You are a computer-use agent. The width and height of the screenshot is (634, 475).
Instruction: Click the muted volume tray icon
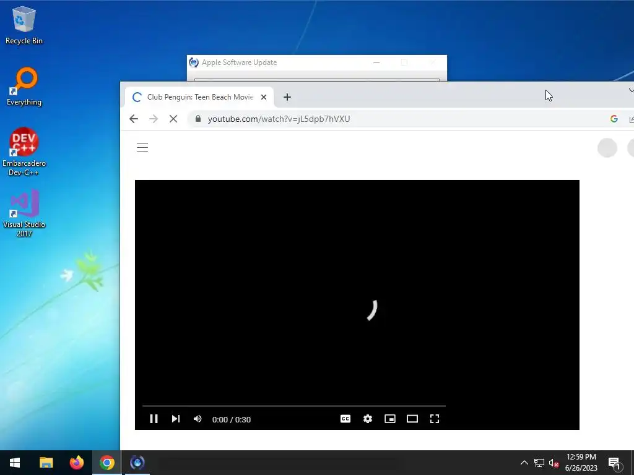click(554, 463)
